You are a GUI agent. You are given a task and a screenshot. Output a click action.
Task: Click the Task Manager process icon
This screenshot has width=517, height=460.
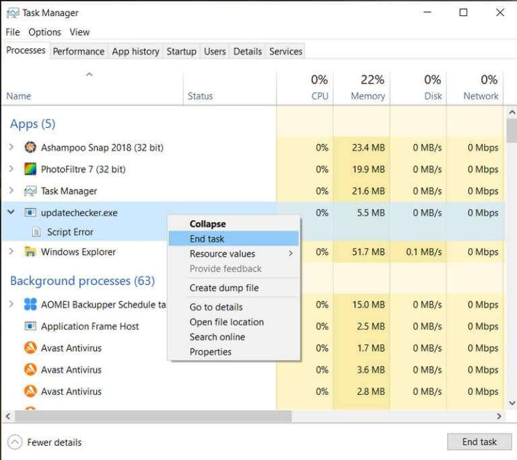click(x=30, y=191)
